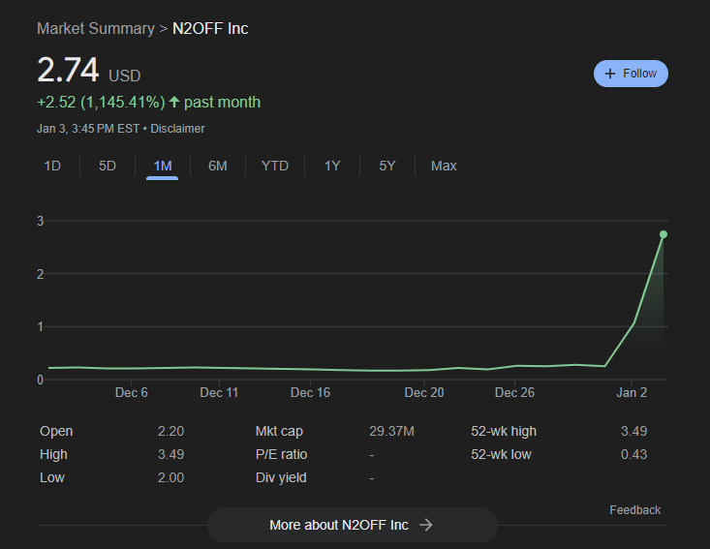Click the Jan 3, 3:45 PM EST timestamp
The height and width of the screenshot is (549, 710).
point(88,129)
